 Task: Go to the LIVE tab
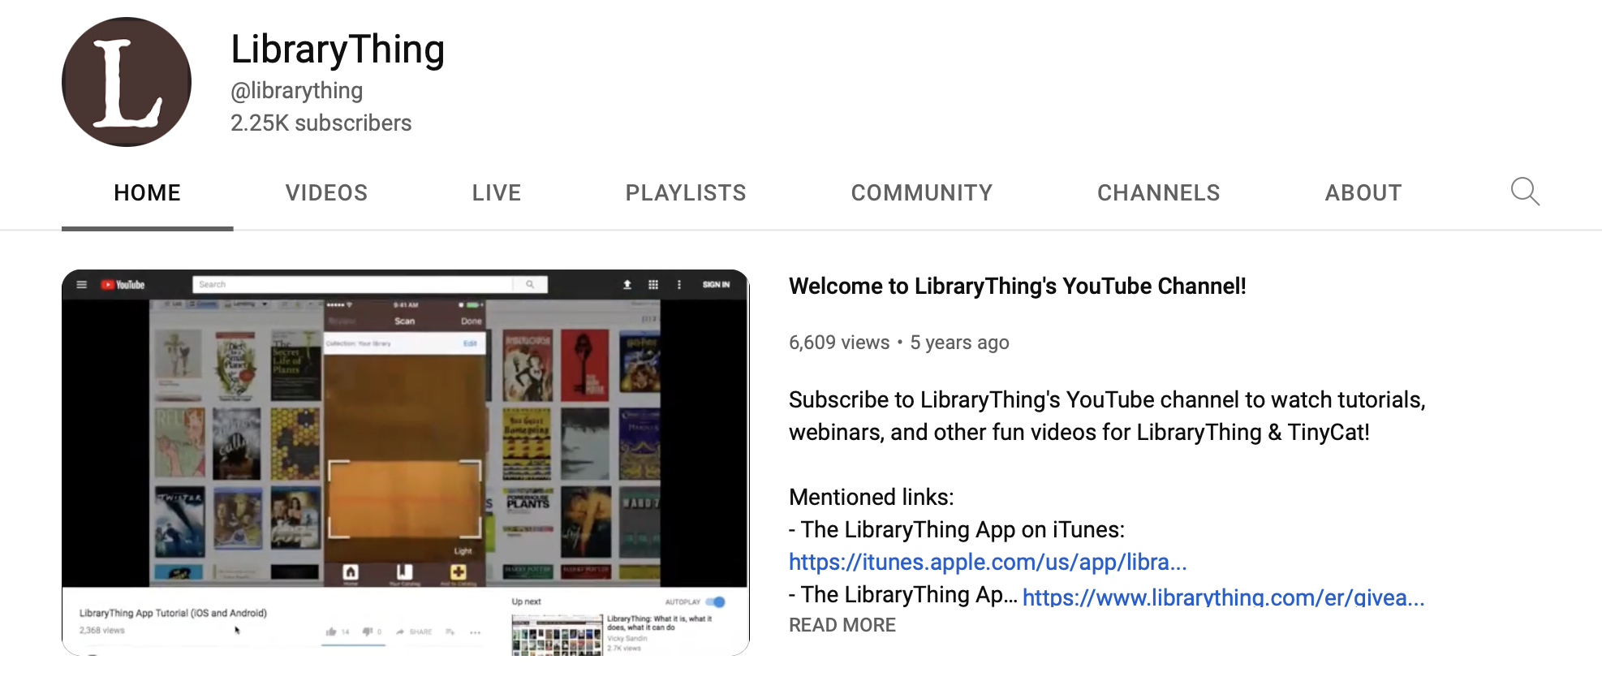click(x=497, y=193)
